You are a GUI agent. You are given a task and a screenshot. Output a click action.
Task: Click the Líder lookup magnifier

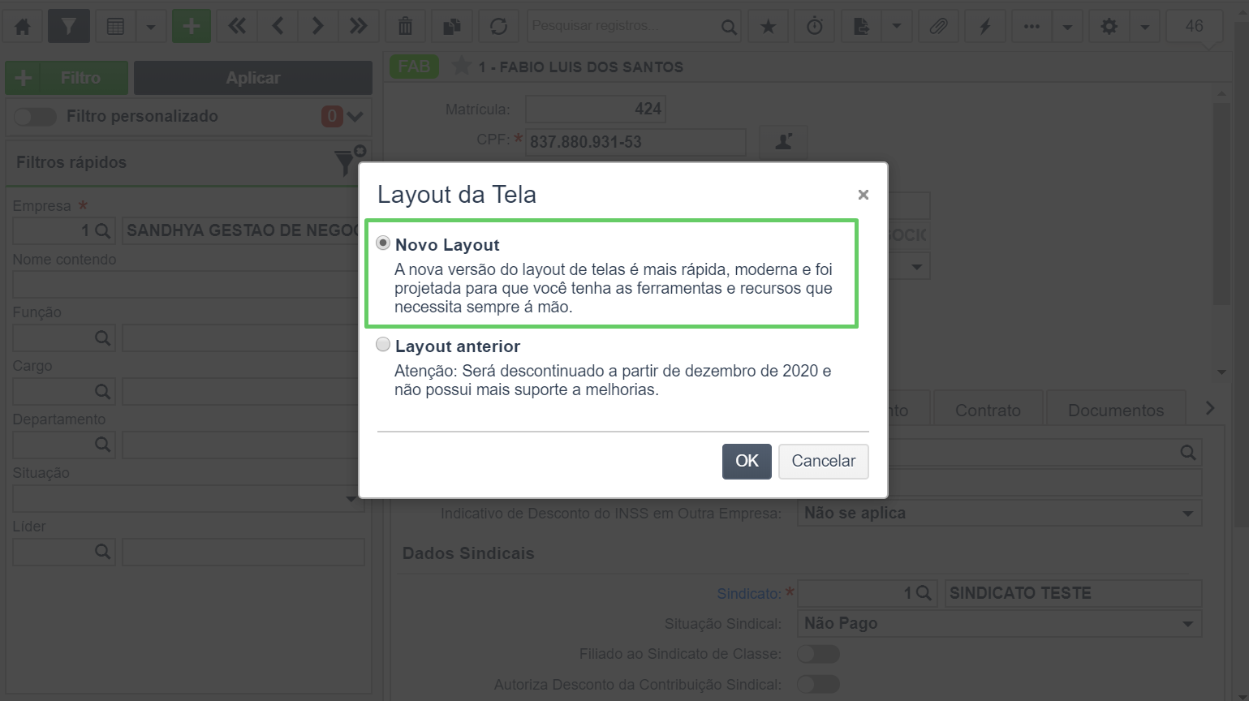tap(102, 552)
